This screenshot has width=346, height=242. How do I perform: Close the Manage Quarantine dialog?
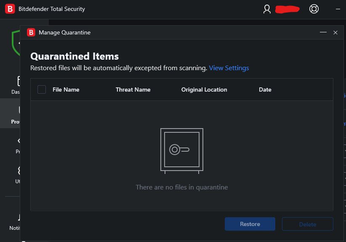(335, 33)
